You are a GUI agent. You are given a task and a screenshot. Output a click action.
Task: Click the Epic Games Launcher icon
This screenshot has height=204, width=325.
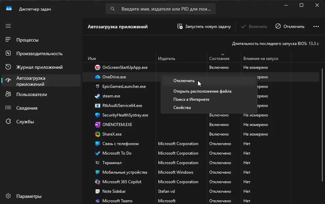click(97, 87)
